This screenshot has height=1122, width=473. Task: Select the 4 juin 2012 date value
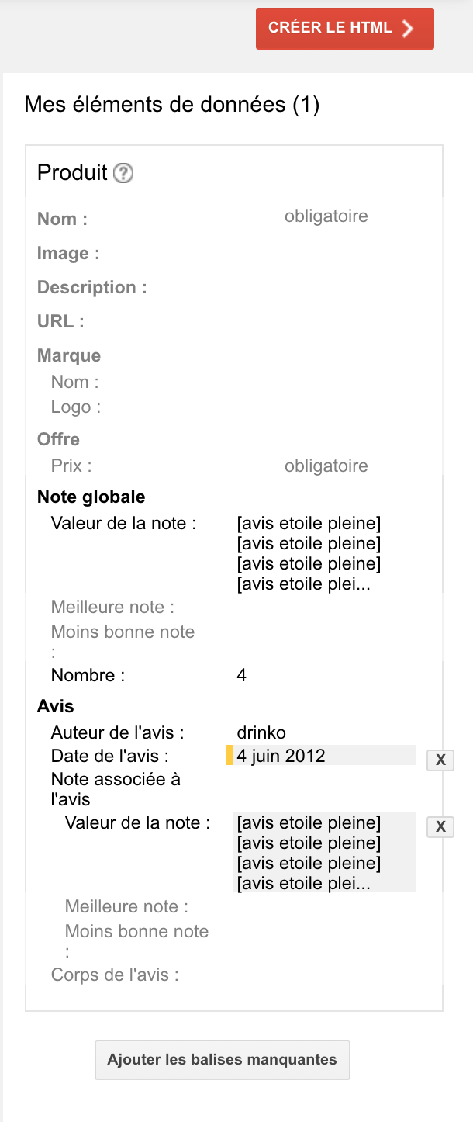pos(281,756)
